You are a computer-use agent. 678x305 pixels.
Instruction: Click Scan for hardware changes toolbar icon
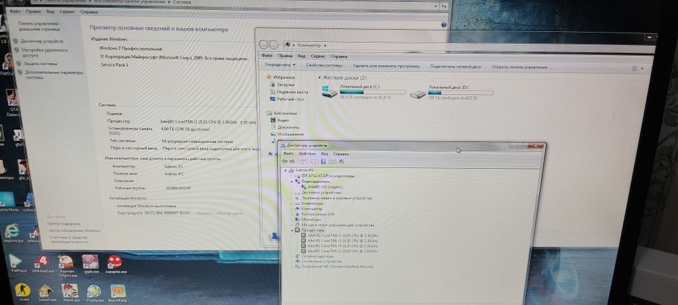coord(342,161)
